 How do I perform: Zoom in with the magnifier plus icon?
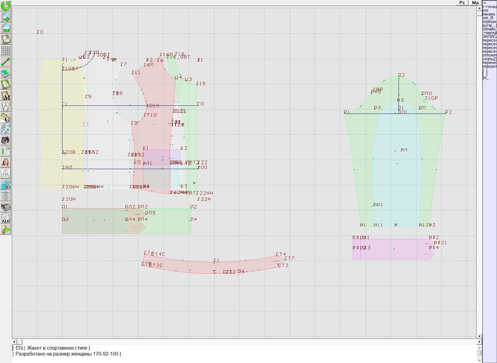[6, 17]
